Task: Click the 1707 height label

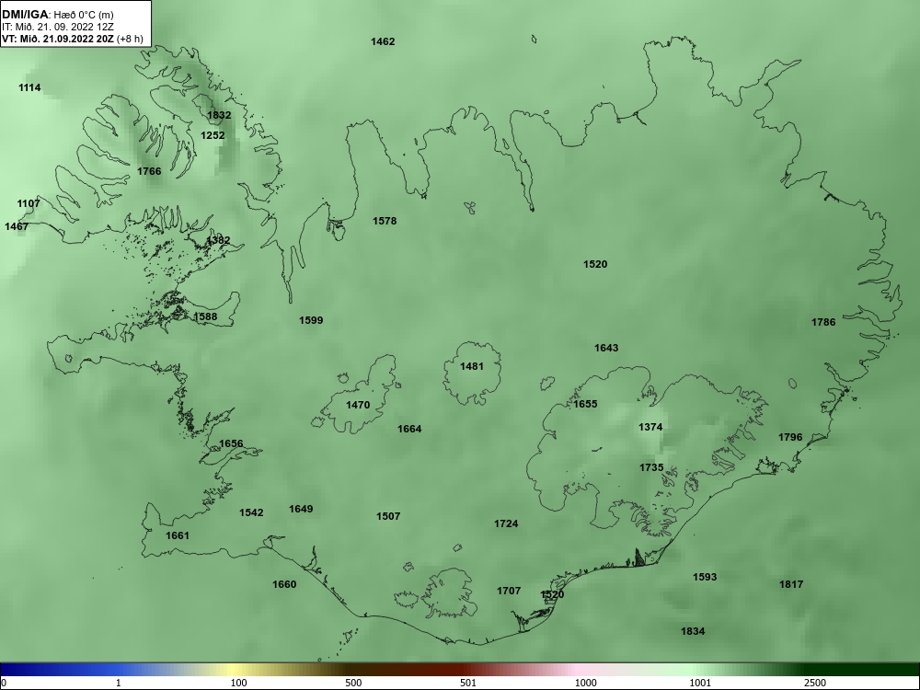Action: (x=509, y=592)
